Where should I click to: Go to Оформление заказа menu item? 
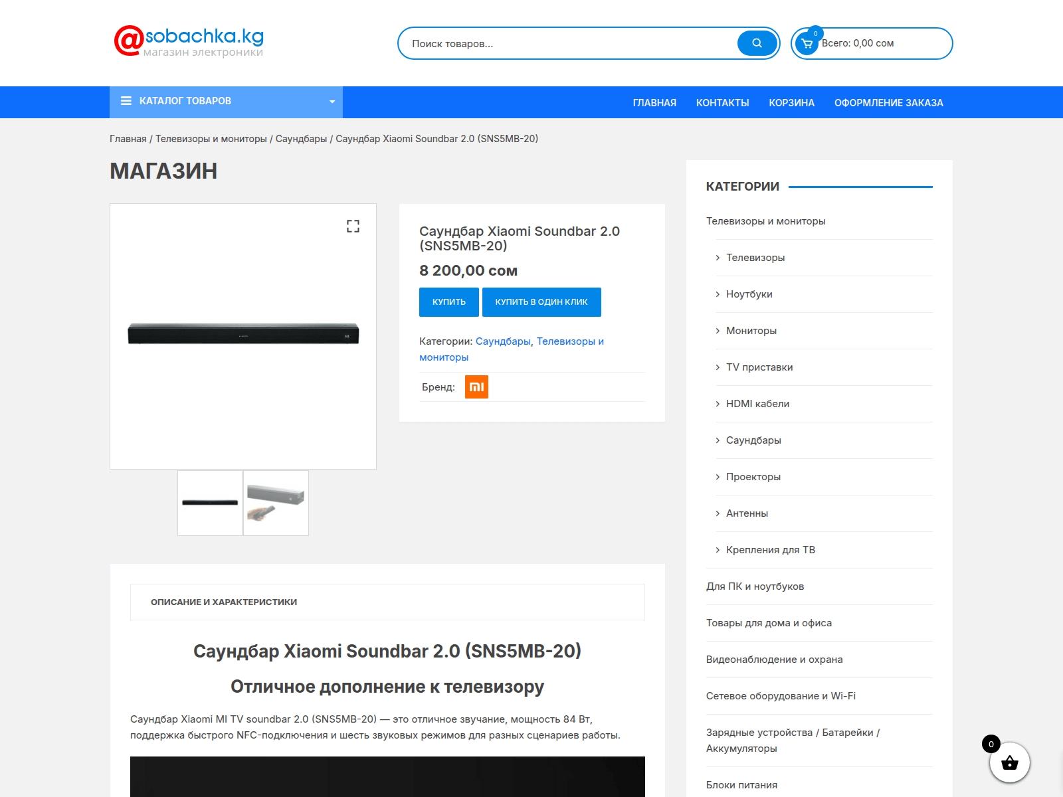click(888, 103)
